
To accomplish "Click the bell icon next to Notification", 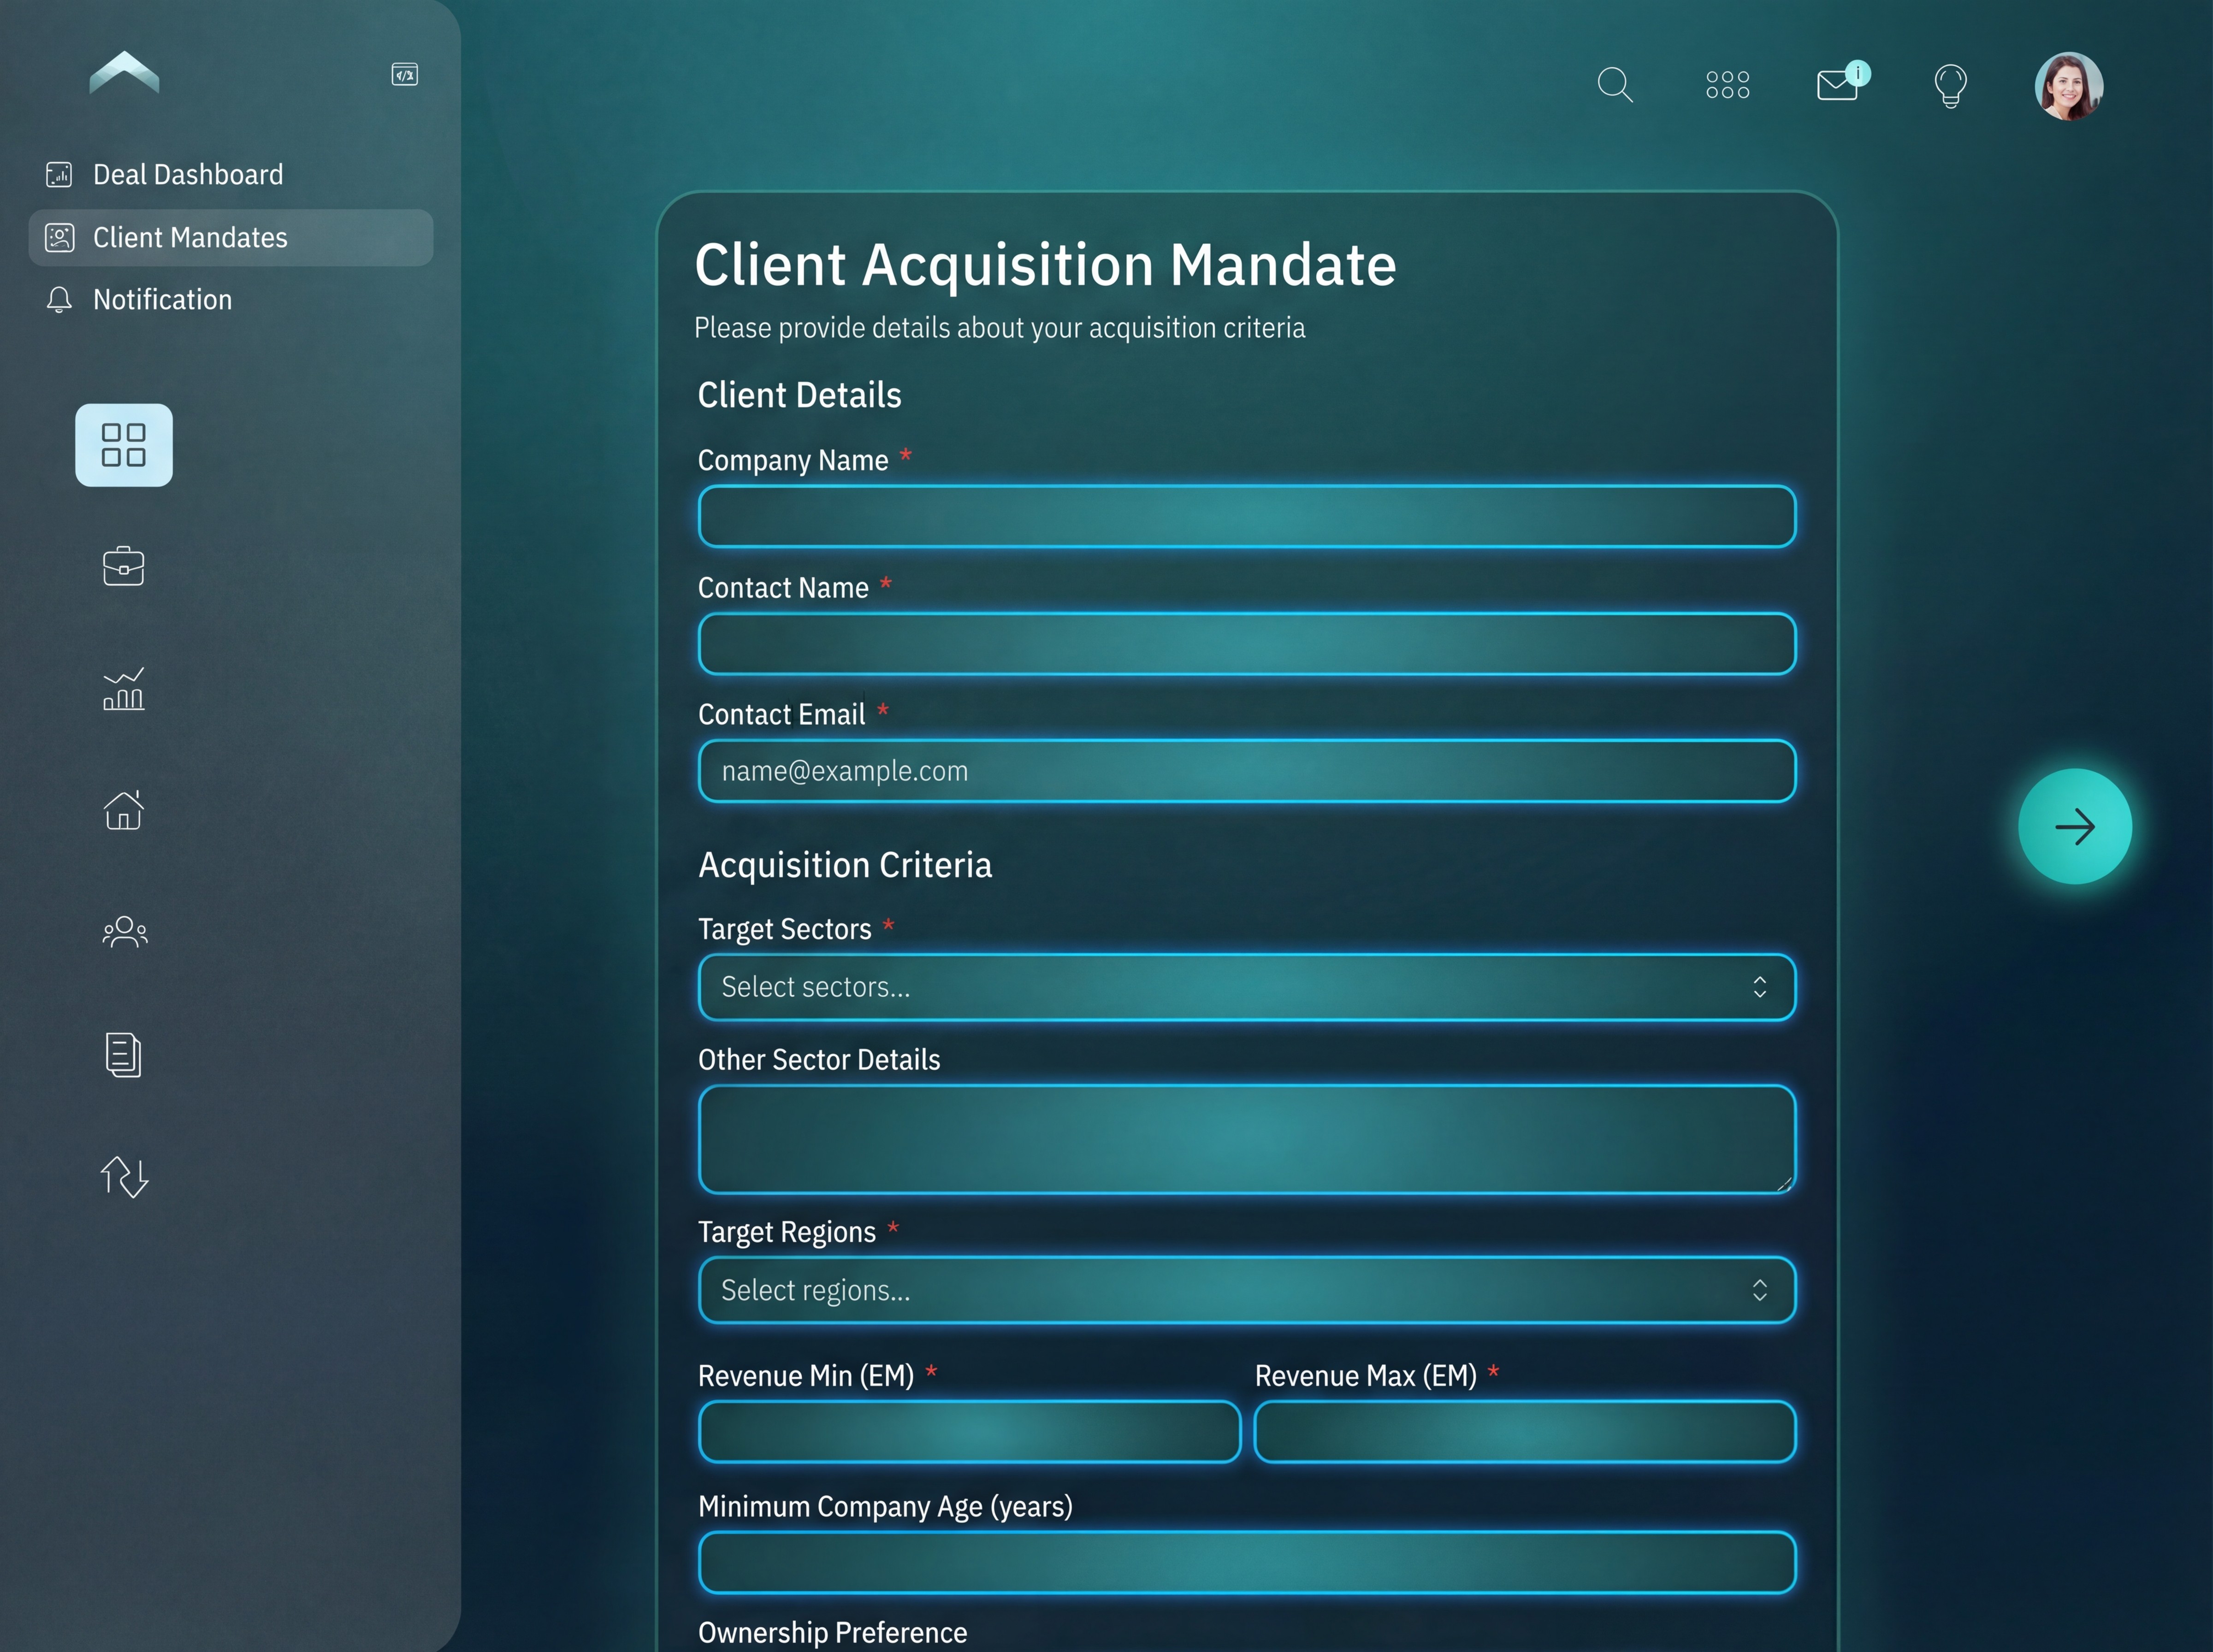I will click(59, 299).
